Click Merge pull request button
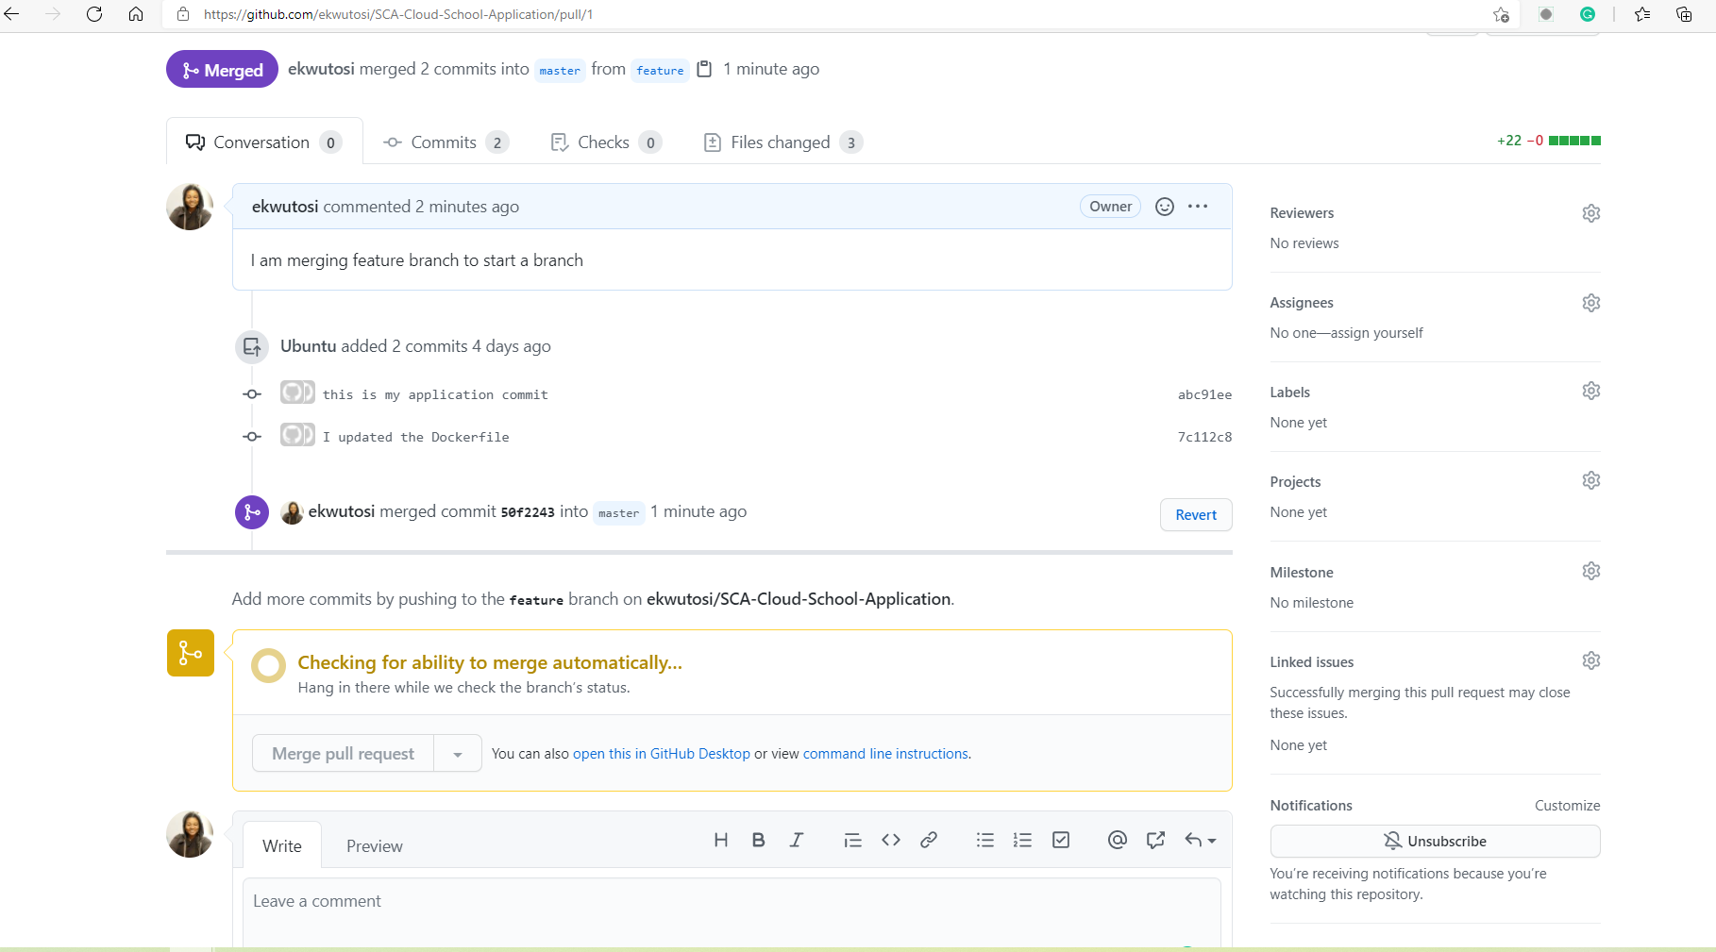This screenshot has height=952, width=1716. (343, 754)
